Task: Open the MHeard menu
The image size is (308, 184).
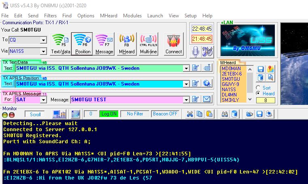Action: click(108, 16)
